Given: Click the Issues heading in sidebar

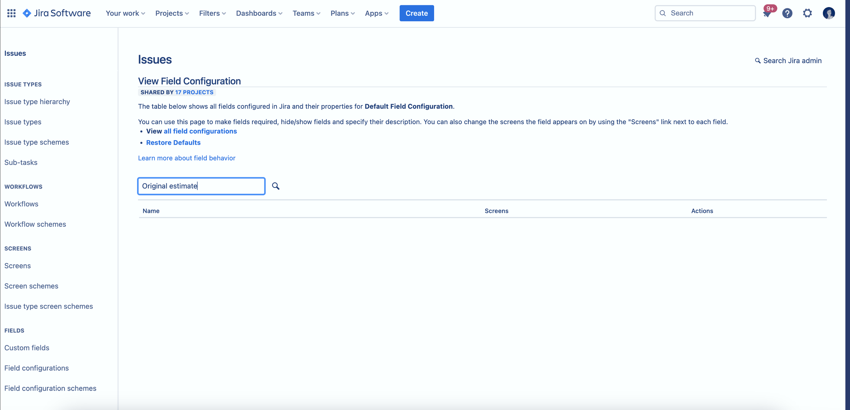Looking at the screenshot, I should [x=15, y=53].
